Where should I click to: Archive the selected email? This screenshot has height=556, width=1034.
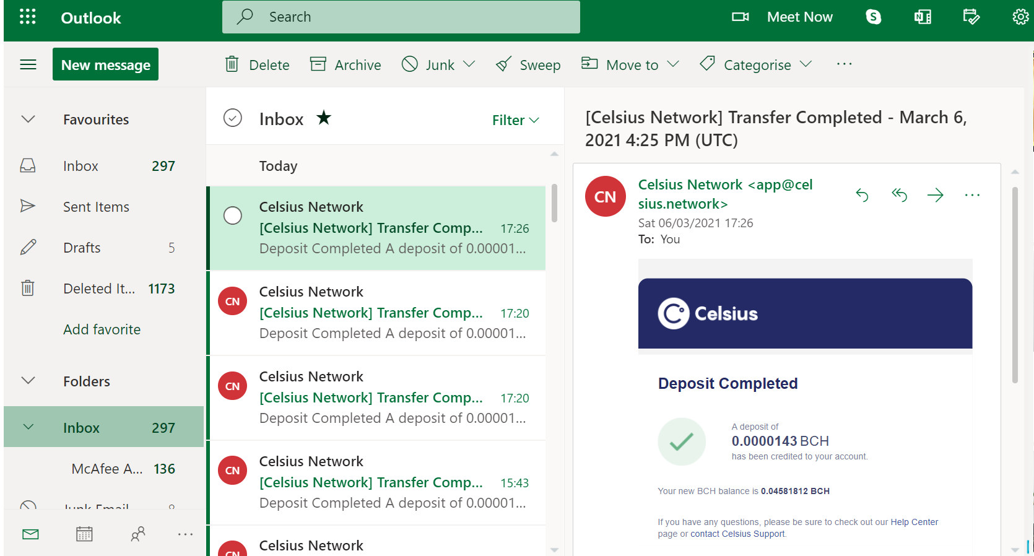(345, 64)
